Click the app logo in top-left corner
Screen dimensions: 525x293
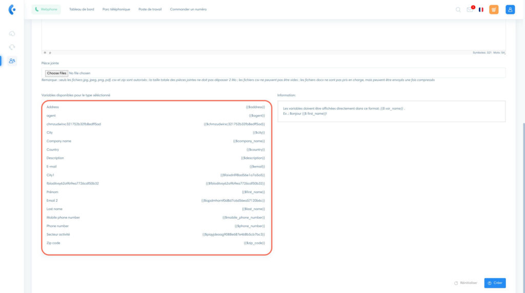12,10
